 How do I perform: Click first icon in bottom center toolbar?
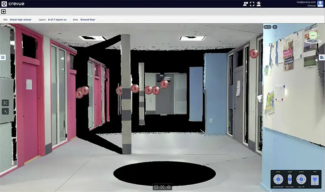click(x=156, y=187)
